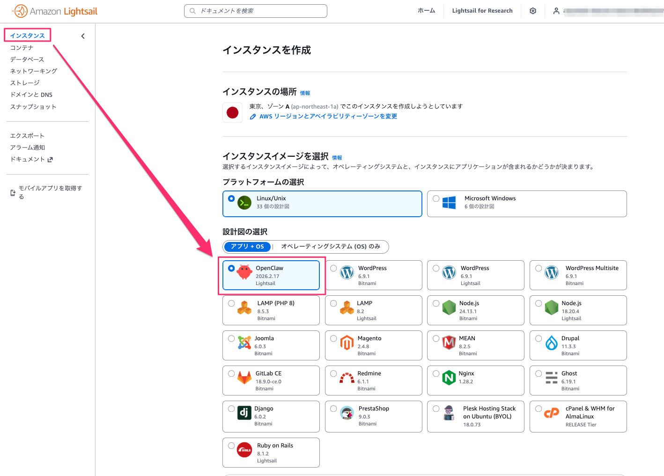
Task: Click モバイルアプリを取得する in the sidebar
Action: coord(50,192)
